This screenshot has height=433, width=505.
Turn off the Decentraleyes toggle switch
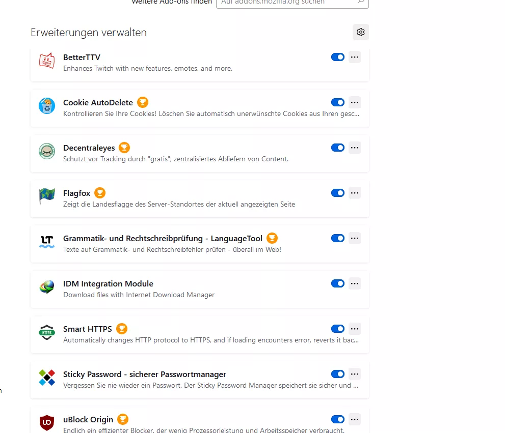click(338, 148)
